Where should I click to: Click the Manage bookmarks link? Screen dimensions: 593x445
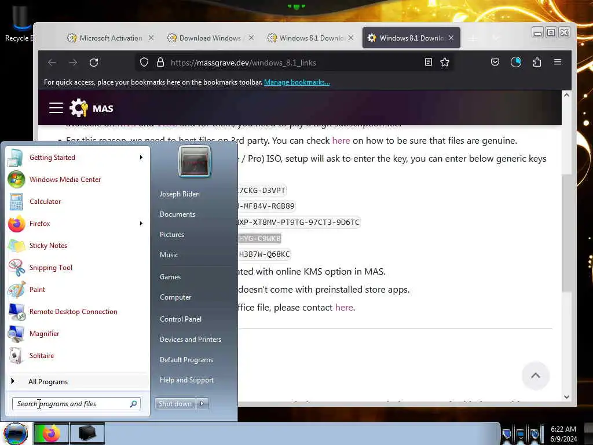tap(297, 82)
